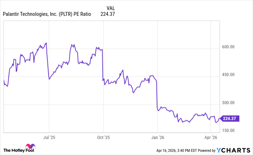Select the Apr '26 x-axis label
The height and width of the screenshot is (155, 253).
tap(211, 137)
